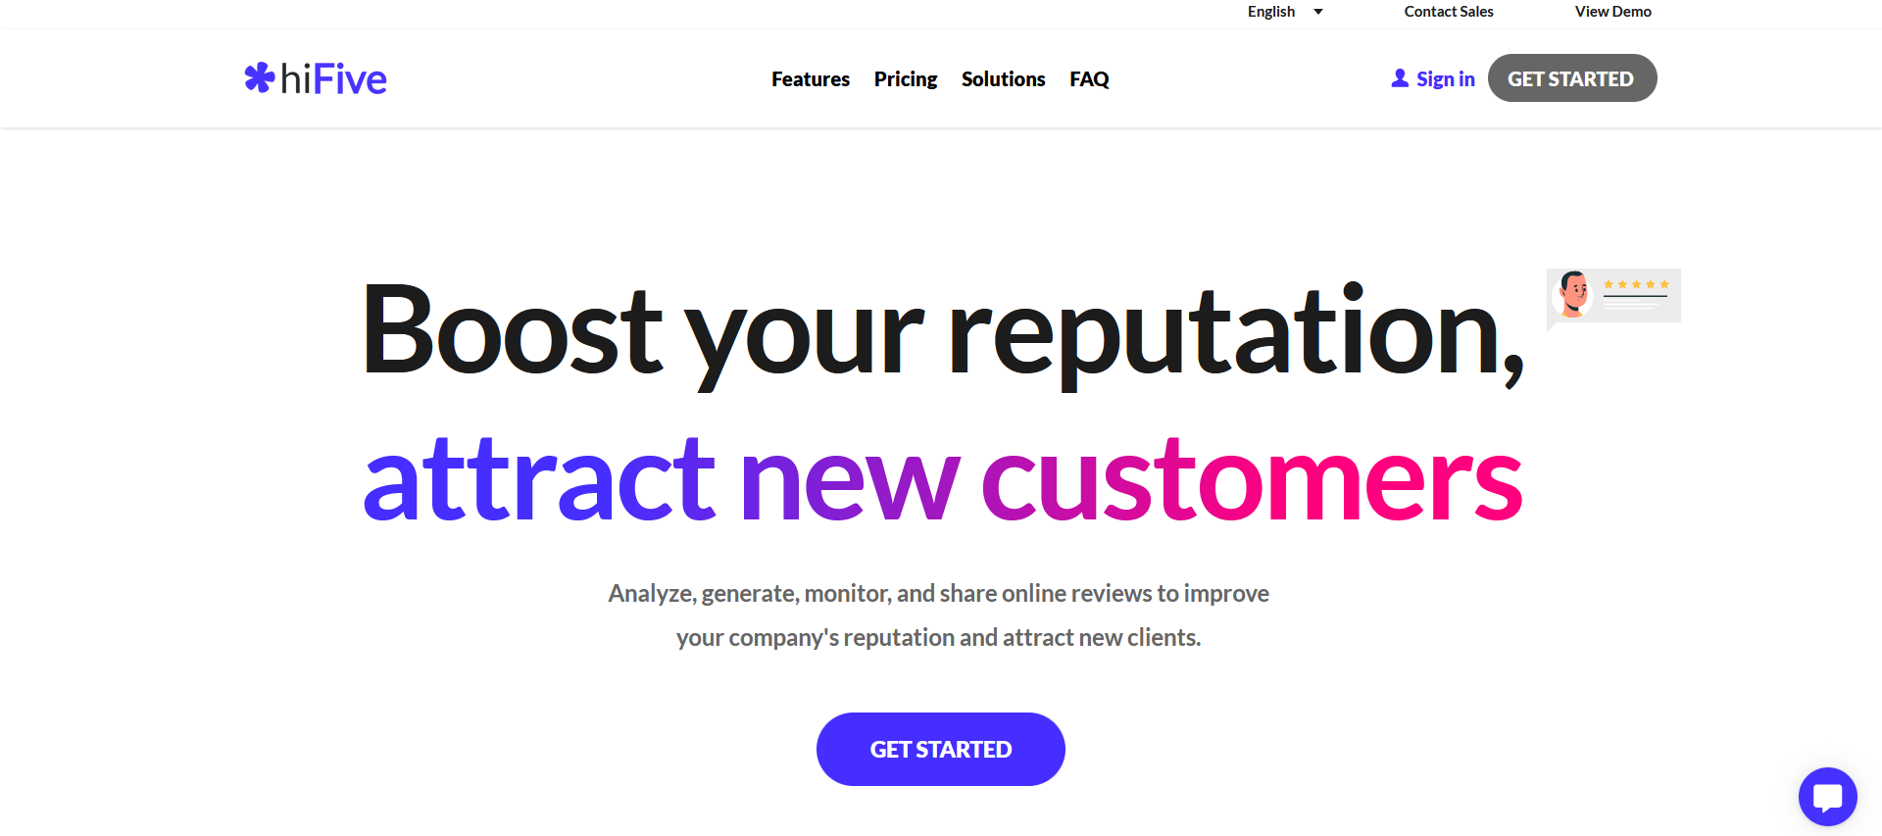Screen dimensions: 1882x836
Task: Sign in to your account
Action: click(1444, 78)
